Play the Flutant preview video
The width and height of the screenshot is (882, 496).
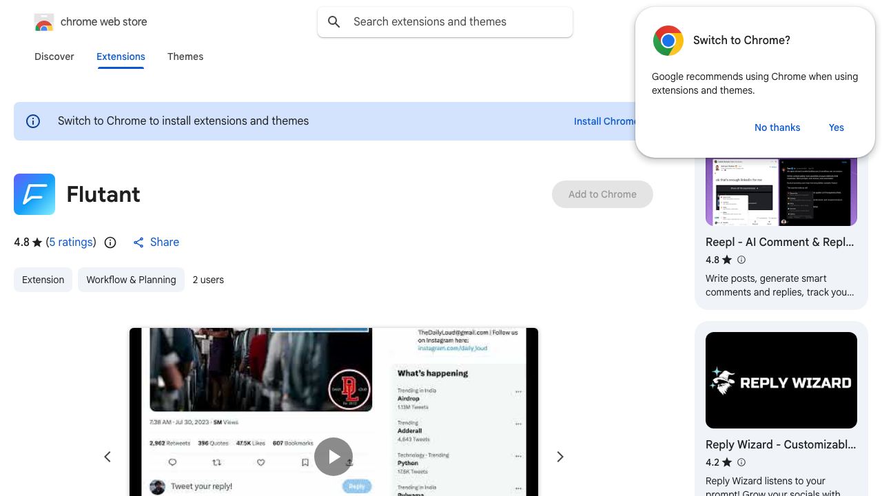[334, 457]
